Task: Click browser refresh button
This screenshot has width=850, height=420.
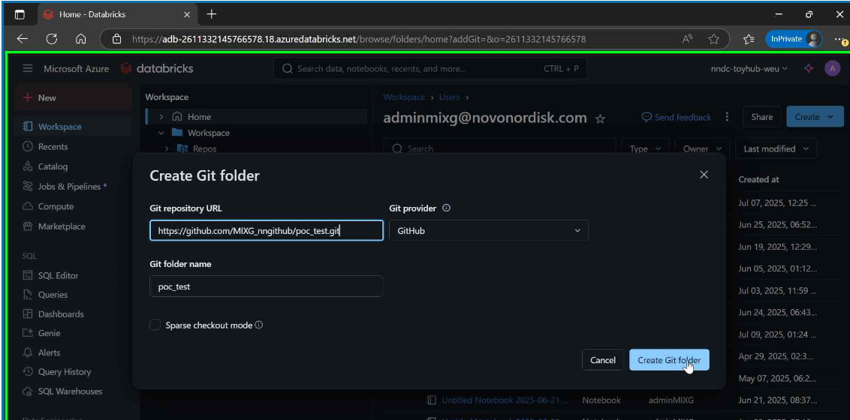Action: pos(52,39)
